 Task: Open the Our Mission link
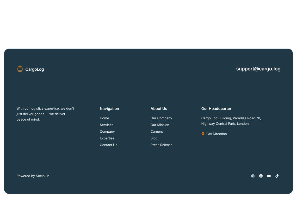coord(160,125)
